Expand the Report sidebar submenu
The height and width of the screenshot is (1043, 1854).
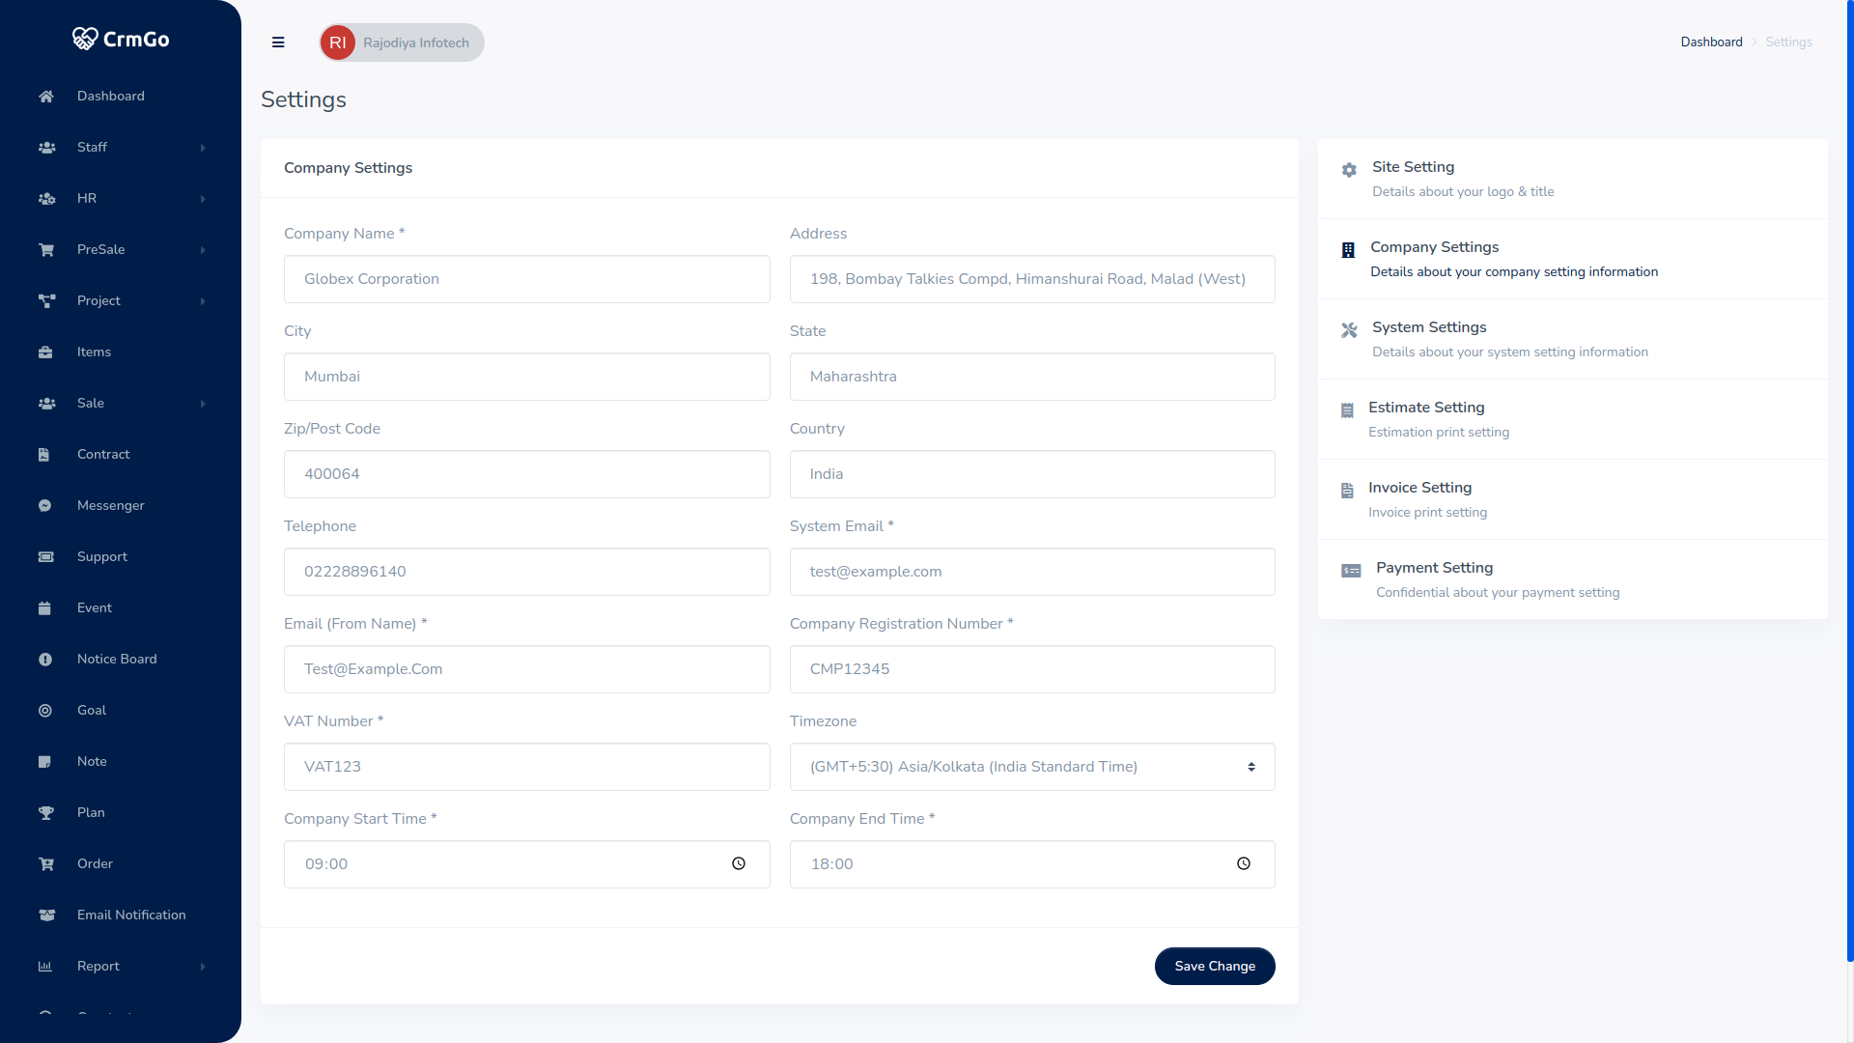pos(203,967)
